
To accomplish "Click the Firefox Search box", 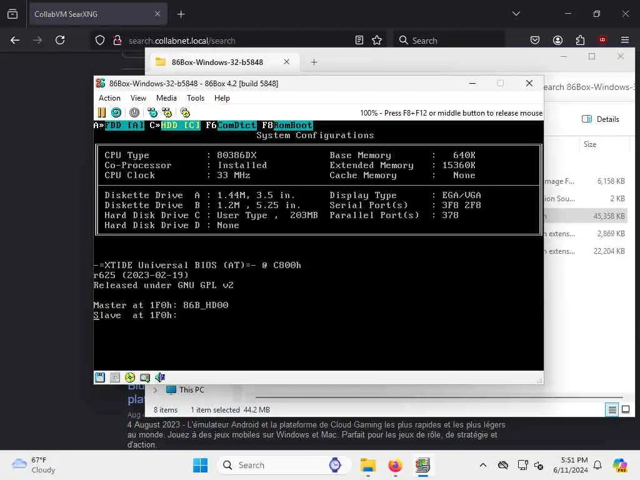I will click(449, 41).
